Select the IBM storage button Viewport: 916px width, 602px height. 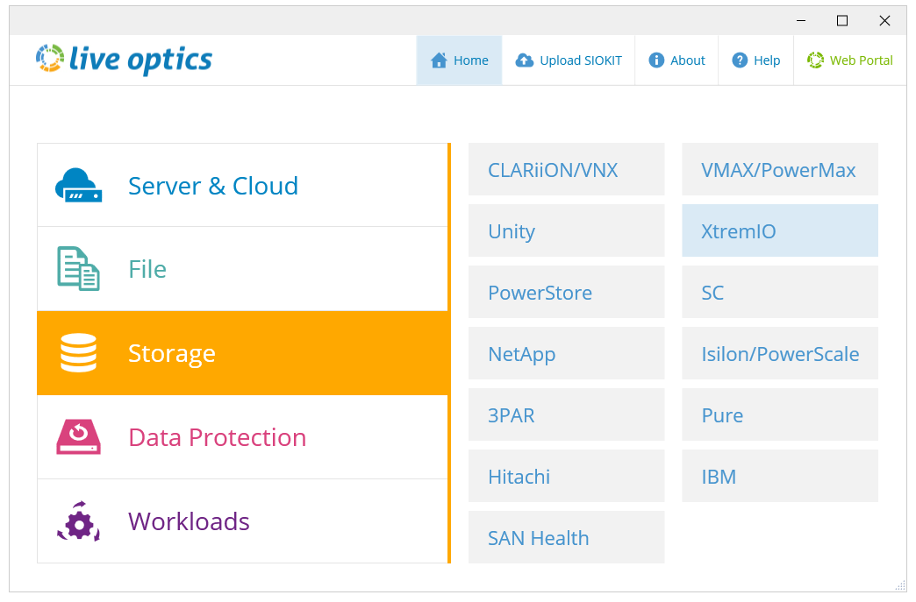point(780,476)
